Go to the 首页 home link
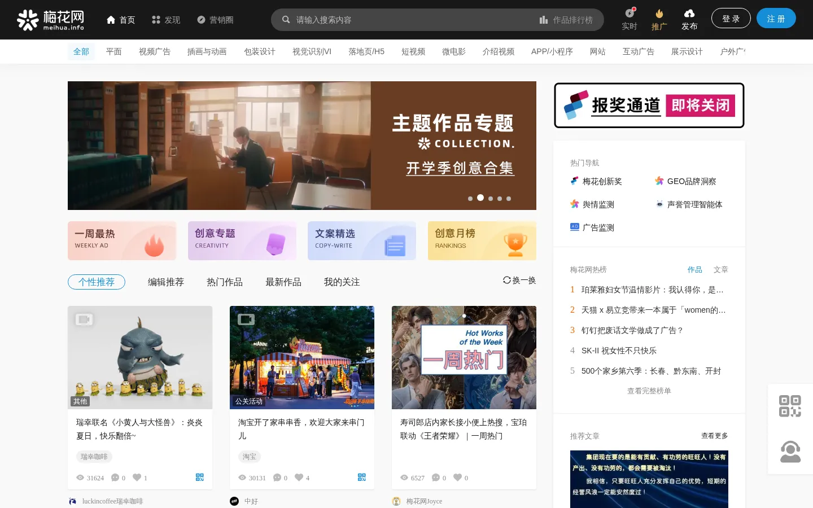 tap(121, 20)
